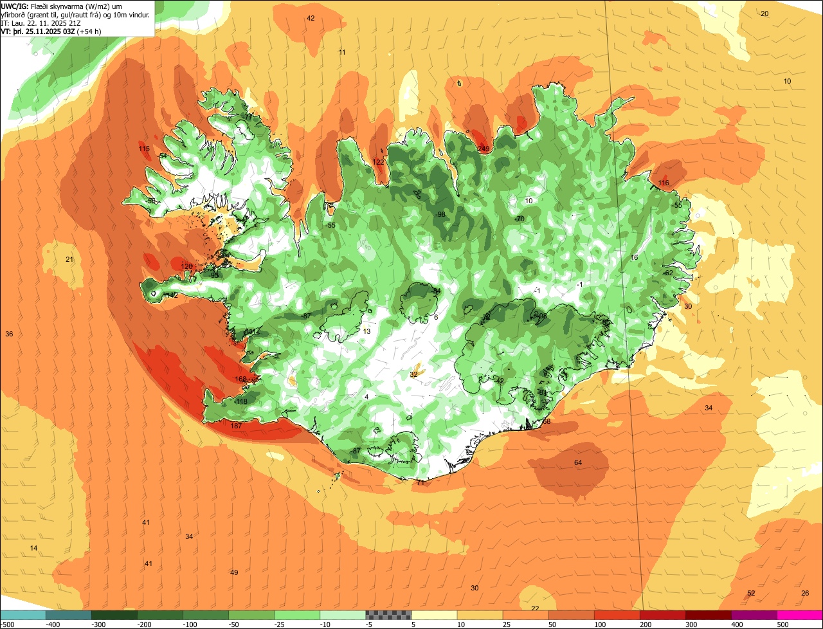
Task: Click the line 'yfirborð (grænt til, gul/rautt frá) og 10m vindur.'
Action: point(76,14)
